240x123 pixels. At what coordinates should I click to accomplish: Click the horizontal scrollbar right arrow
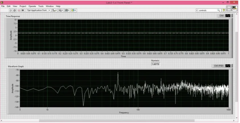tap(234, 120)
